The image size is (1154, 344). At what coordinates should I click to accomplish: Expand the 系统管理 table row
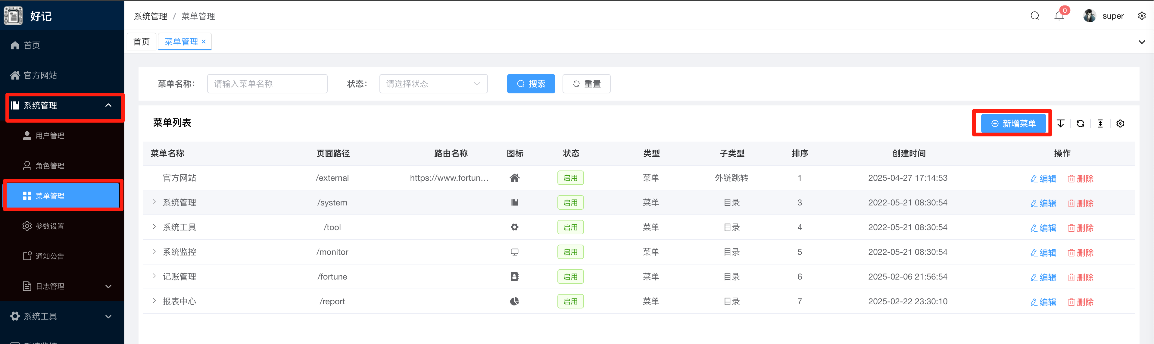coord(154,202)
